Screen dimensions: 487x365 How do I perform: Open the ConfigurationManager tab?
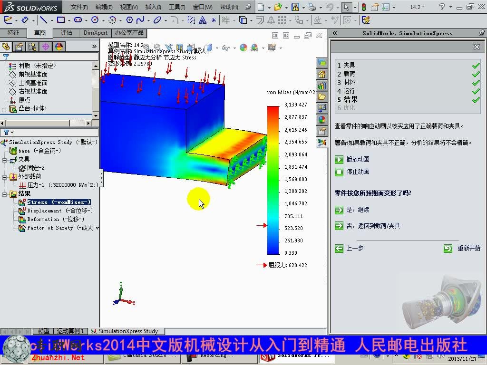[x=32, y=47]
